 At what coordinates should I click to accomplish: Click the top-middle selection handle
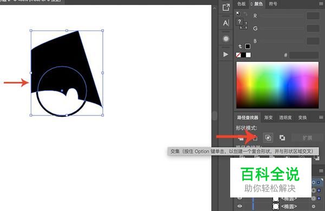[x=67, y=30]
